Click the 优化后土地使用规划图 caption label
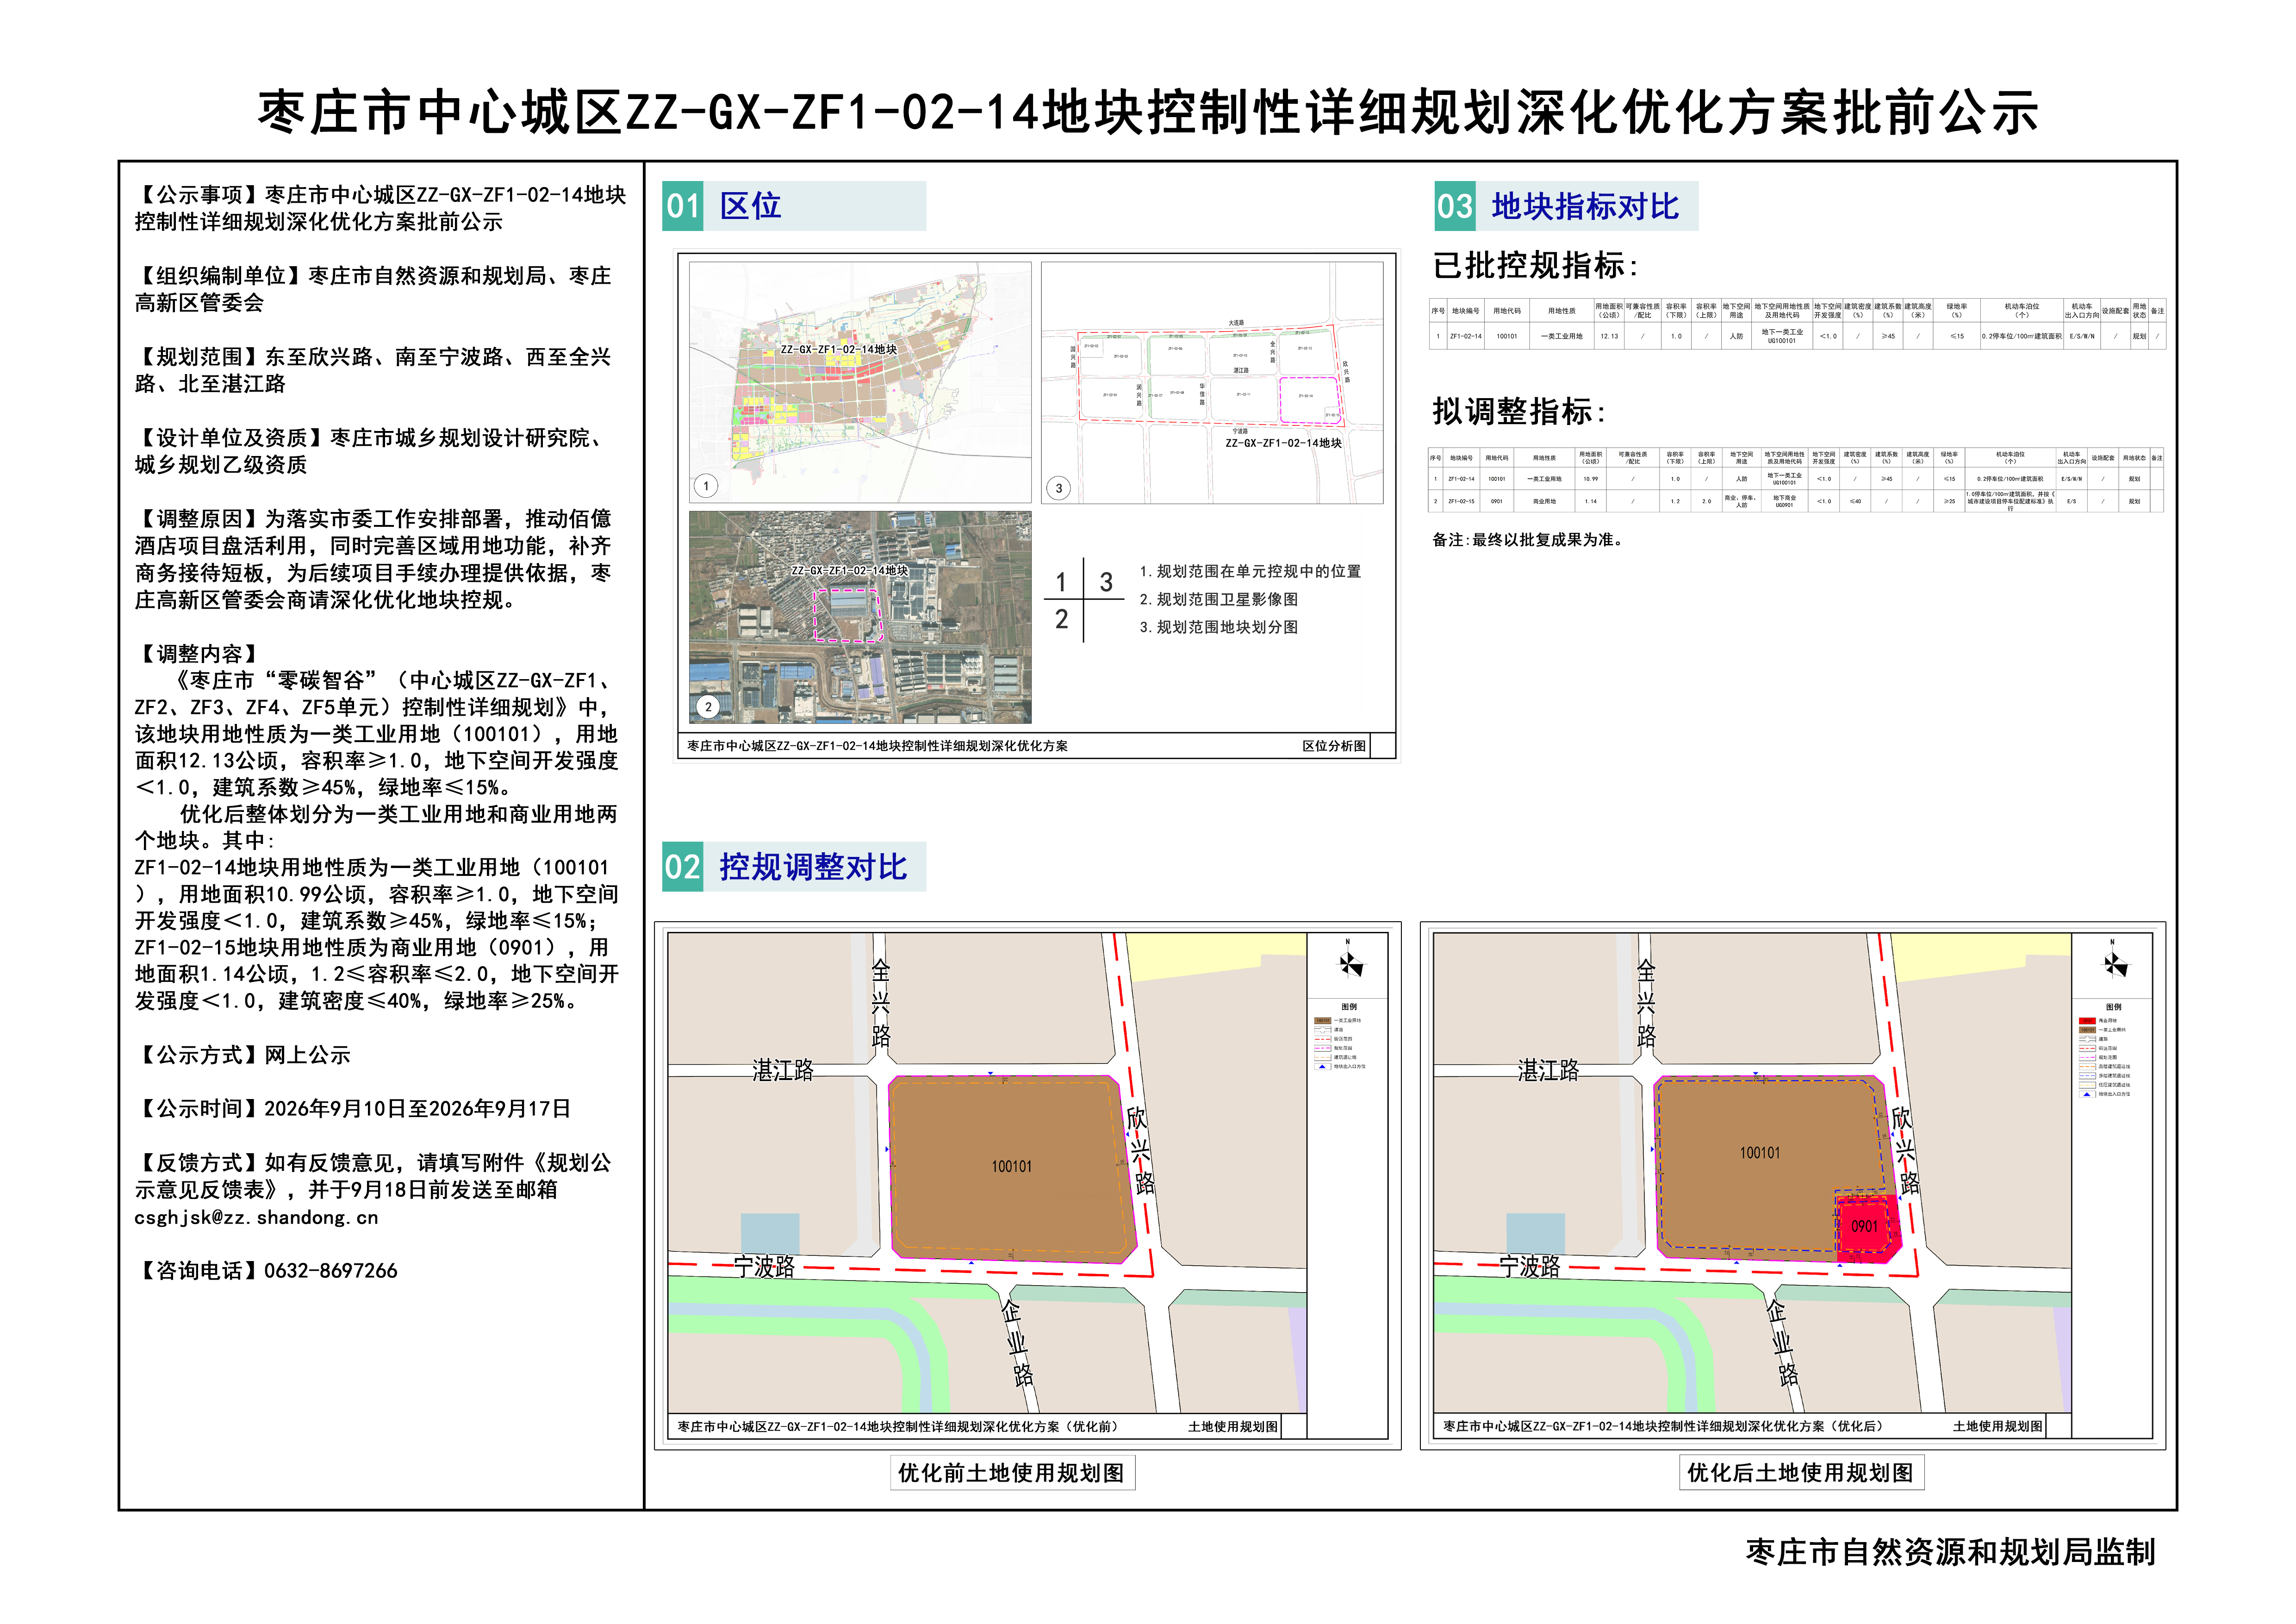The height and width of the screenshot is (1624, 2296). coord(1800,1472)
